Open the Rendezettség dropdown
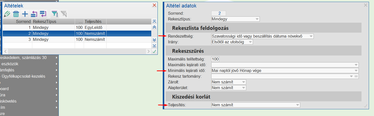Screen dimensions: 374x116 pyautogui.click(x=311, y=36)
